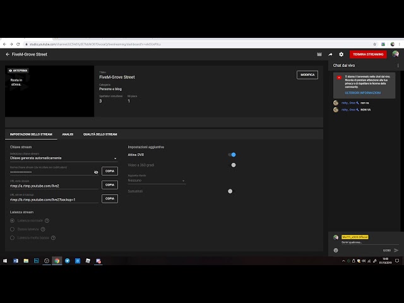
Task: Copy the rtmp://a.rtmp stream URL
Action: tap(110, 185)
